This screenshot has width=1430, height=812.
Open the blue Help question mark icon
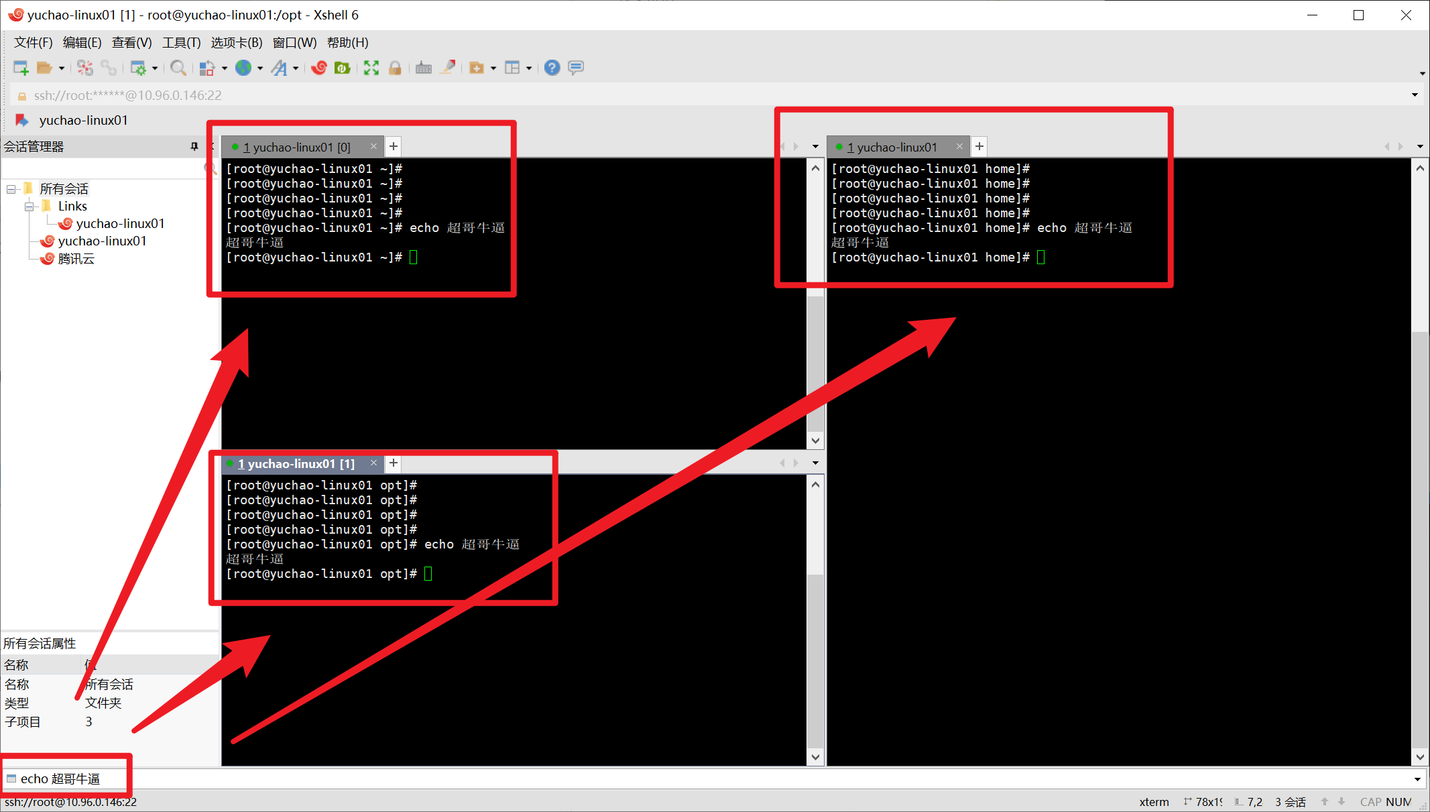[552, 68]
